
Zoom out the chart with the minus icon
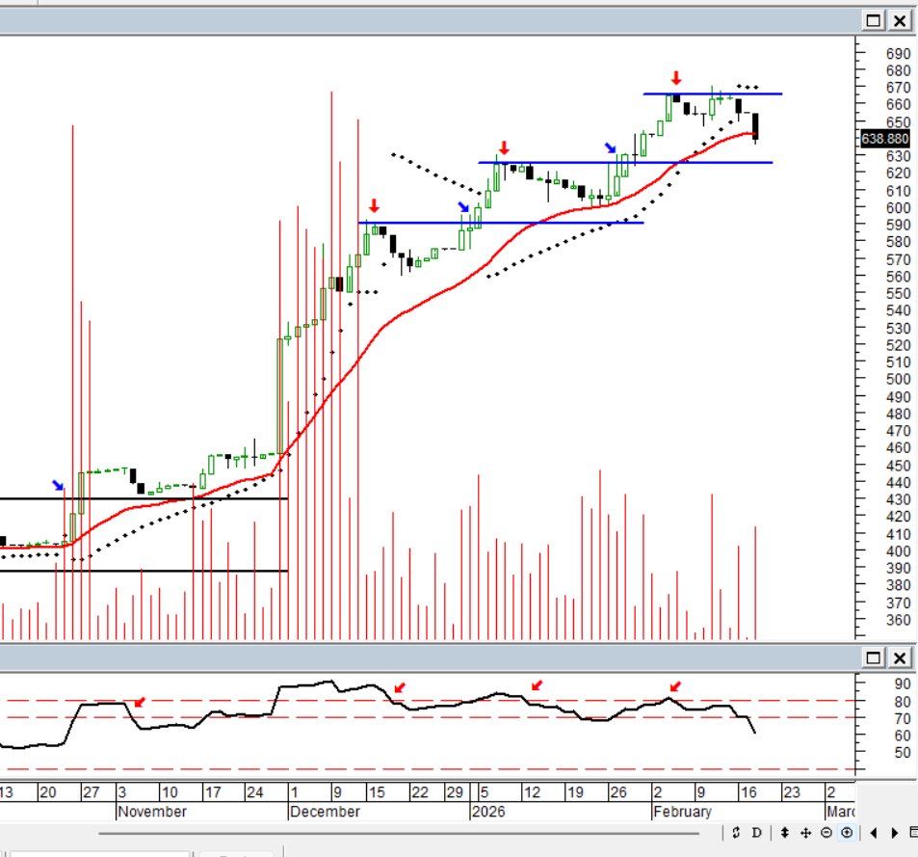pyautogui.click(x=826, y=832)
